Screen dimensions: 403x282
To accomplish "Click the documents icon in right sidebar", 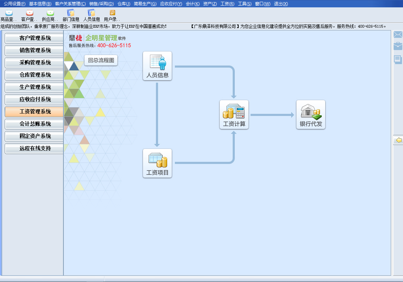I will coord(398,59).
